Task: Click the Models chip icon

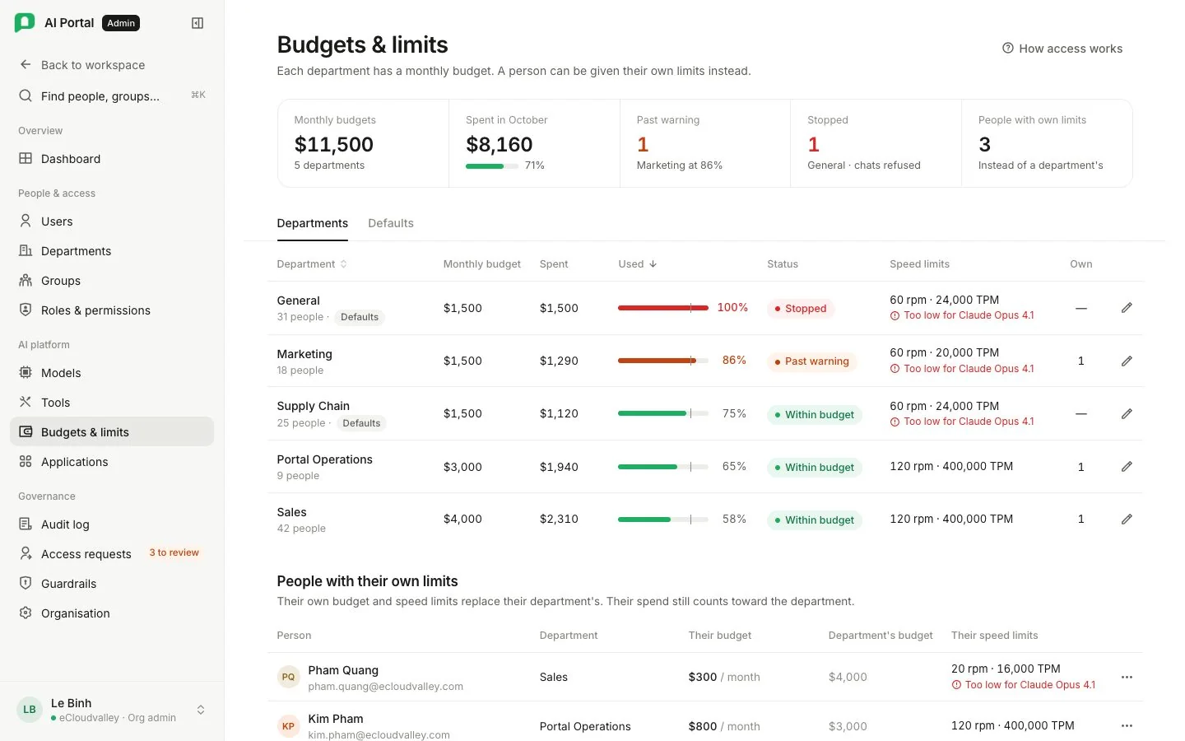Action: (26, 373)
